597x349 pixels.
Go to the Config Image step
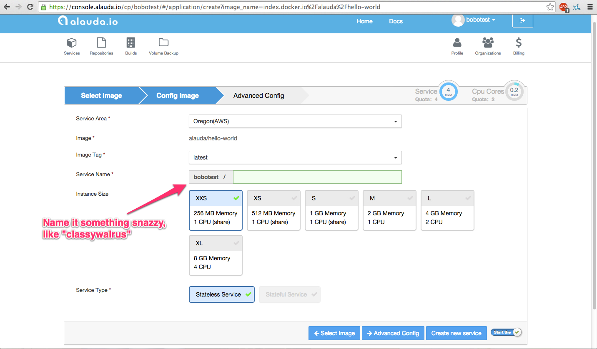point(178,95)
